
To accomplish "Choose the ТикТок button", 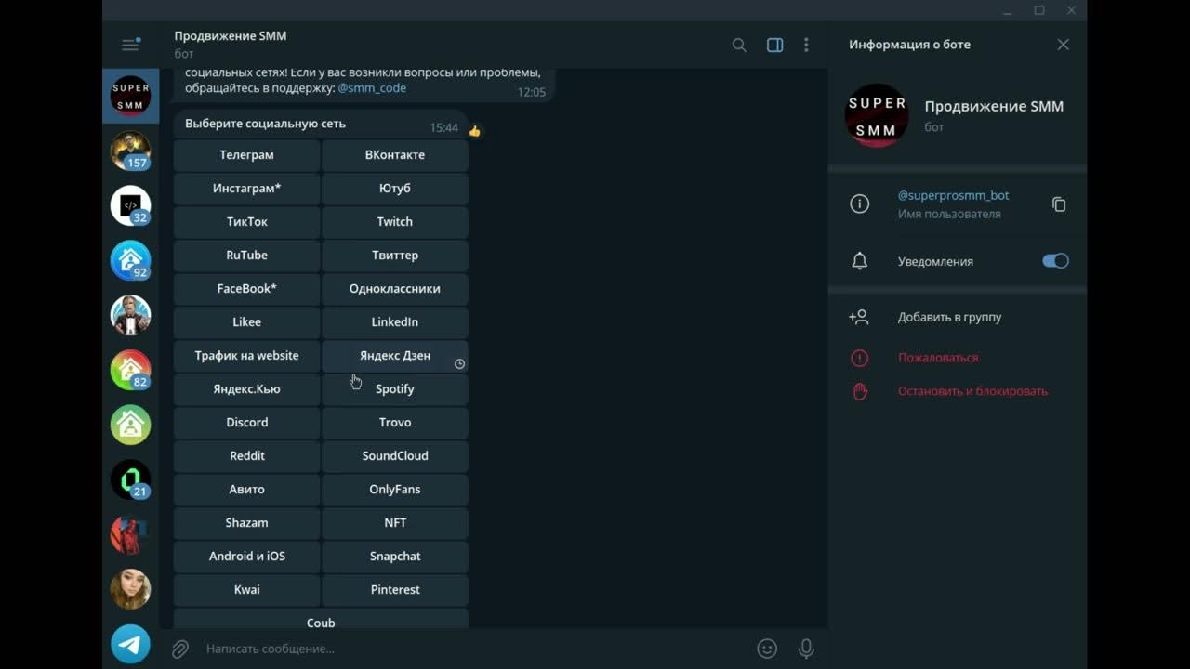I will tap(246, 222).
